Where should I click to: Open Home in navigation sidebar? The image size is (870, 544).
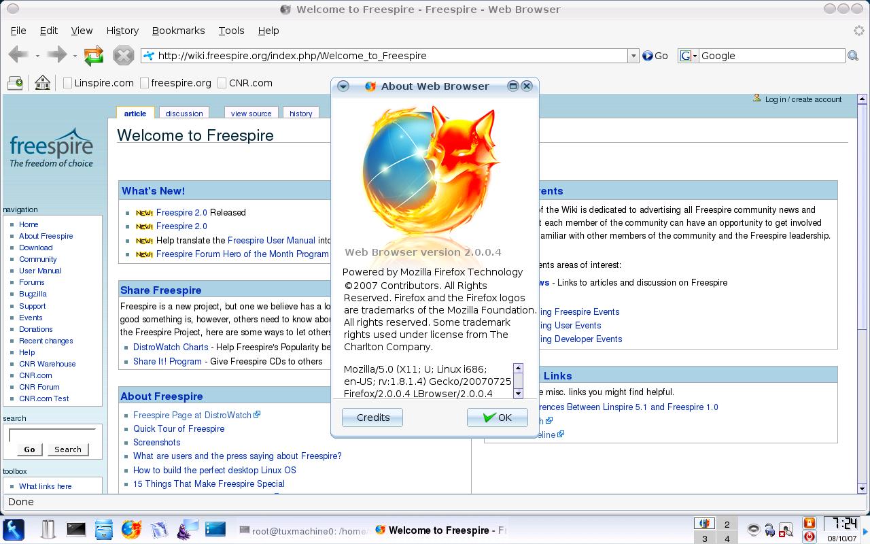[29, 224]
